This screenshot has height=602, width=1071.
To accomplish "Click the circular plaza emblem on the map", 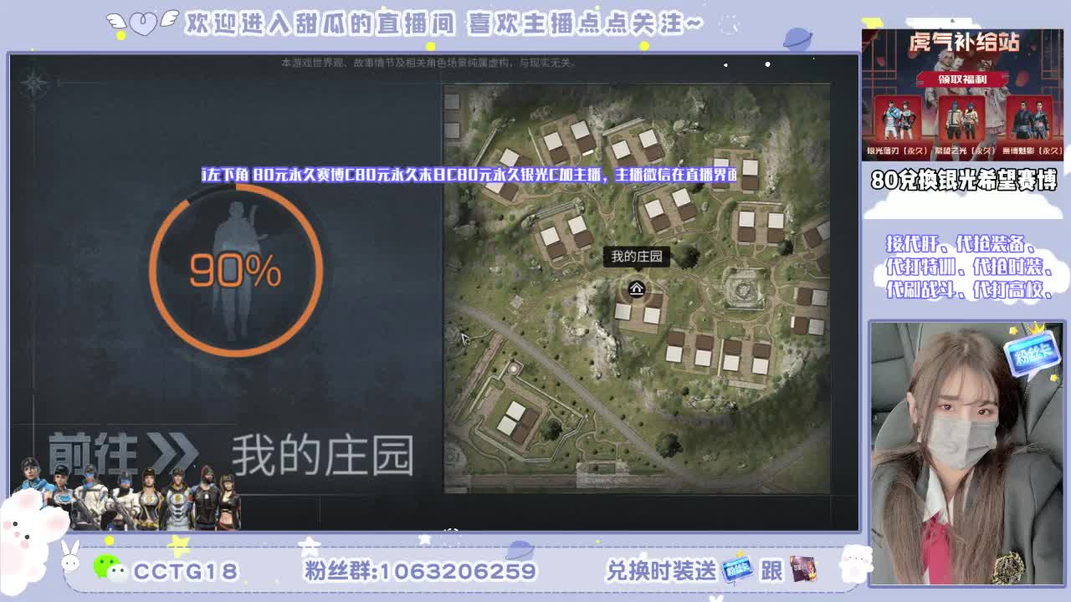I will coord(741,289).
